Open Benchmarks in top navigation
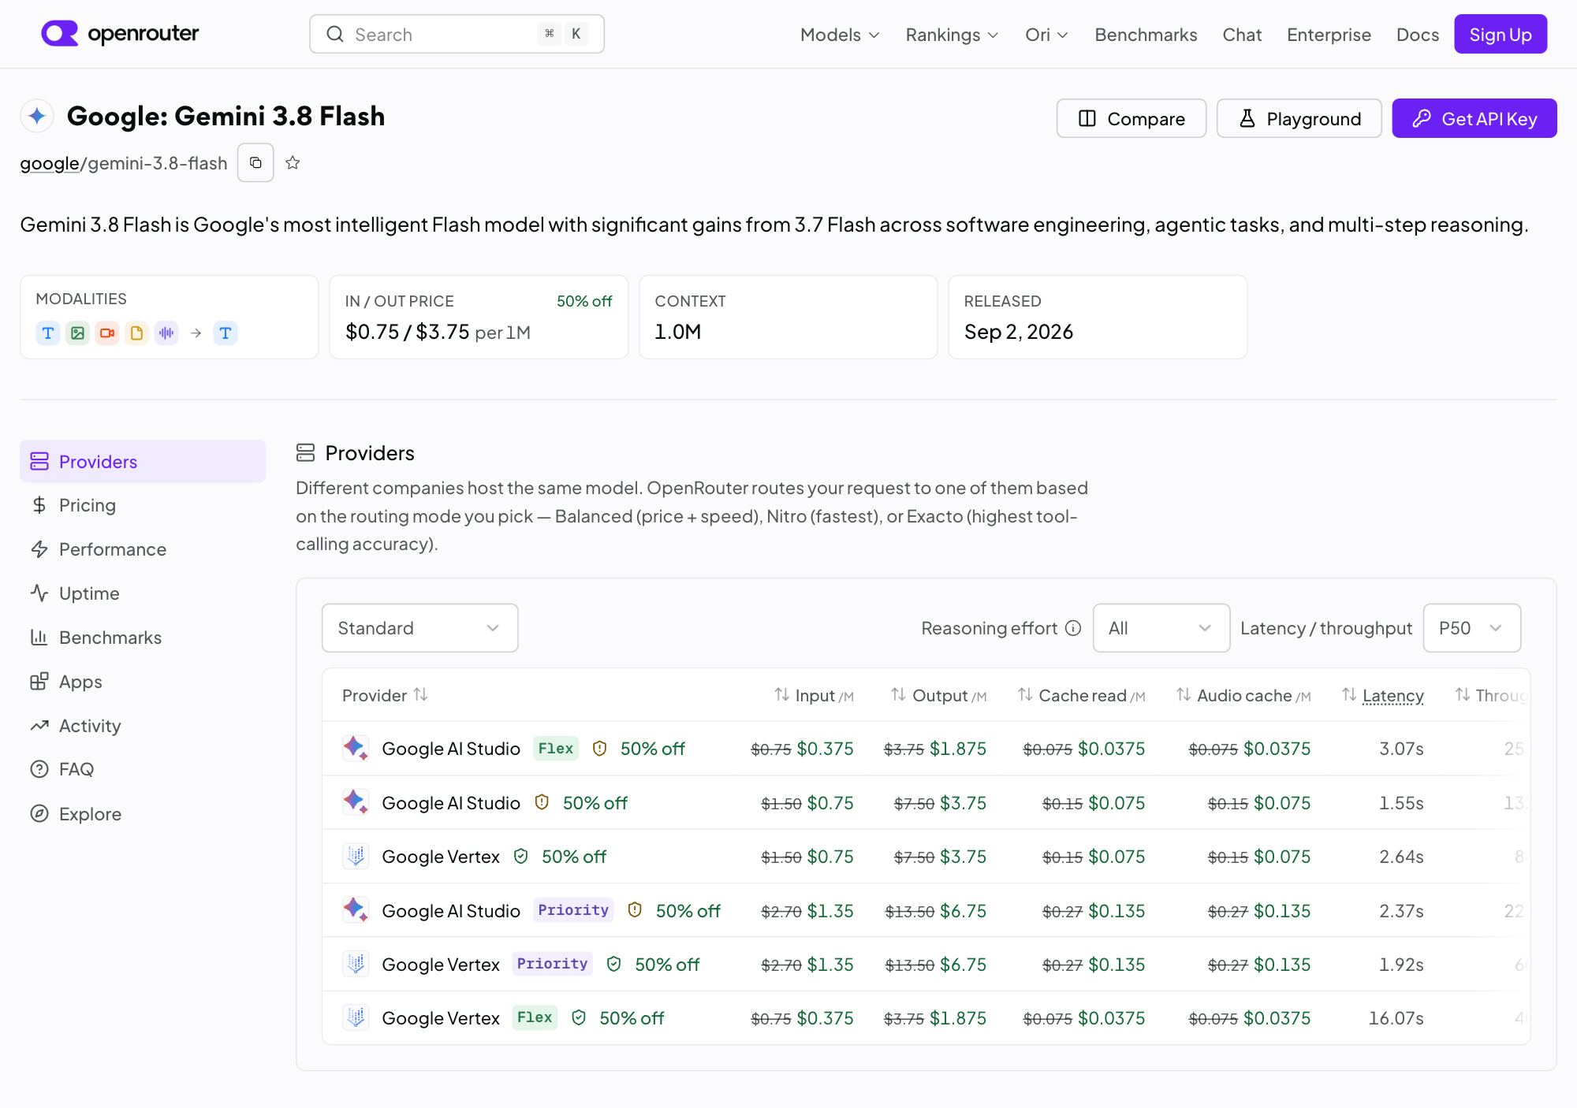Screen dimensions: 1577x1108 click(x=1146, y=35)
